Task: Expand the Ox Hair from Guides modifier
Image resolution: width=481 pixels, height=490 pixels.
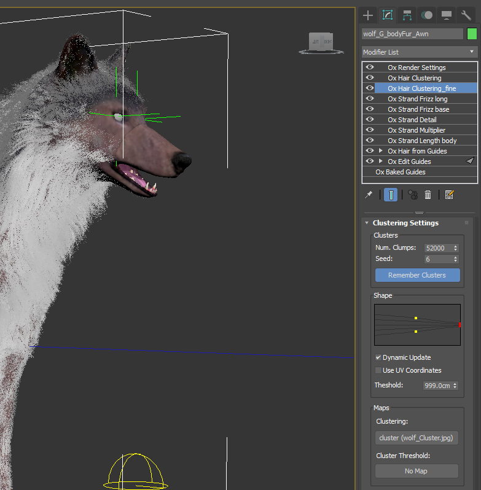Action: [x=380, y=151]
